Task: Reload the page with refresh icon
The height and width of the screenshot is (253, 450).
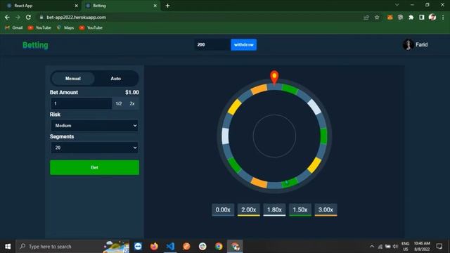Action: [x=28, y=17]
